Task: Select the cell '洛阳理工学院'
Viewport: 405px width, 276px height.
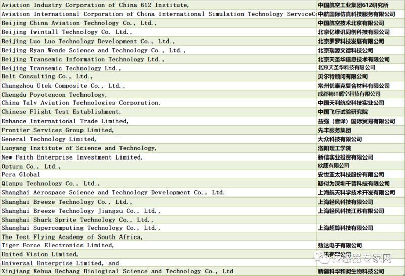Action: pos(360,148)
